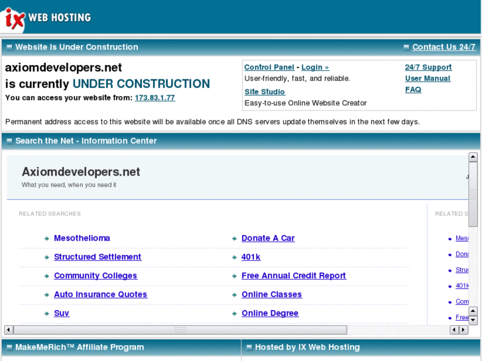Click the icon beside MakeMeRich Affiliate Program
The height and width of the screenshot is (361, 482).
(x=9, y=348)
